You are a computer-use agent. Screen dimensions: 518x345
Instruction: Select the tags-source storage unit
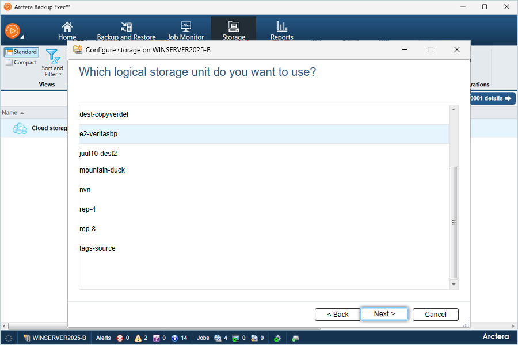coord(98,248)
